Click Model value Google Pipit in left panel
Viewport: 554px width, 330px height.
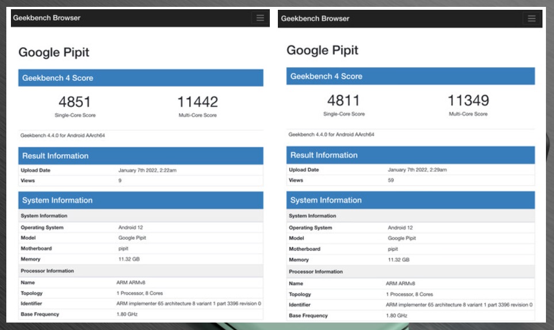132,238
